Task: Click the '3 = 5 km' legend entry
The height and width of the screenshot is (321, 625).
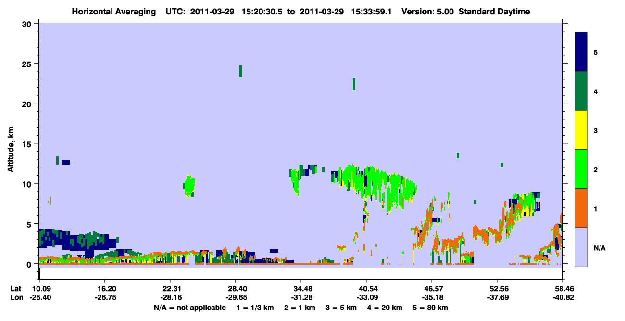Action: tap(342, 308)
